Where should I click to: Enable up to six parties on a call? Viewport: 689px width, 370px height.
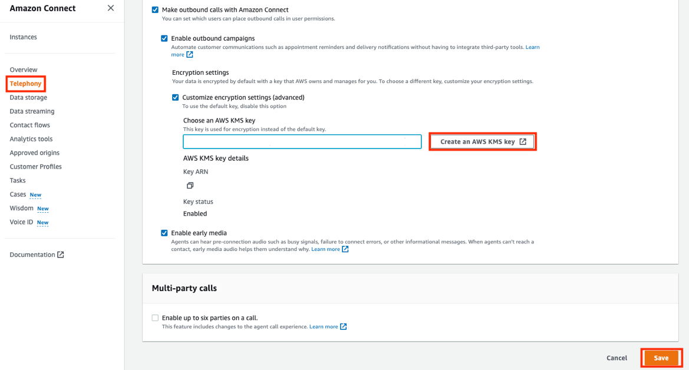155,318
